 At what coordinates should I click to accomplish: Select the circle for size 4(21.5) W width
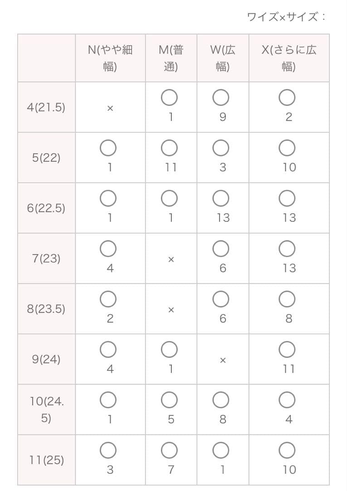click(x=221, y=98)
